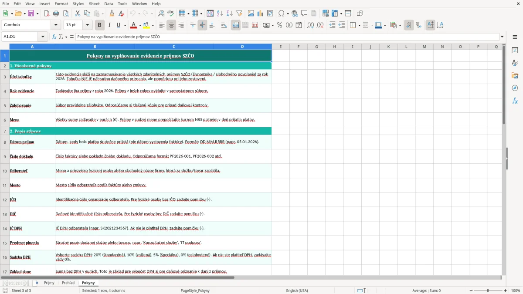
Task: Open font color dropdown arrow
Action: click(x=140, y=26)
